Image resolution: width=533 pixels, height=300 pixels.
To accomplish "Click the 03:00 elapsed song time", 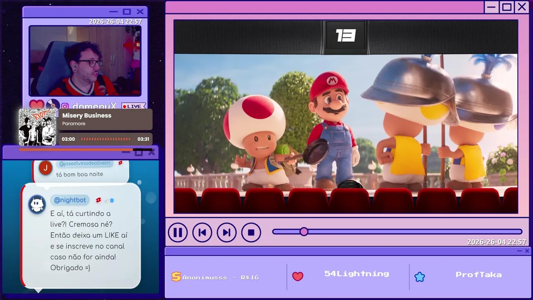I will pyautogui.click(x=68, y=139).
